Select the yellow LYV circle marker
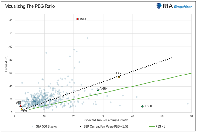This screenshot has width=197, height=132. coord(119,77)
